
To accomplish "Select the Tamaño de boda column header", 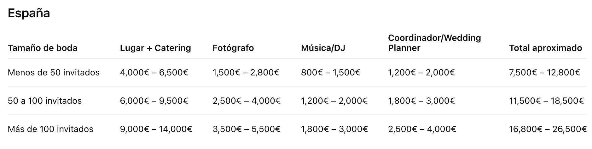I will point(43,48).
